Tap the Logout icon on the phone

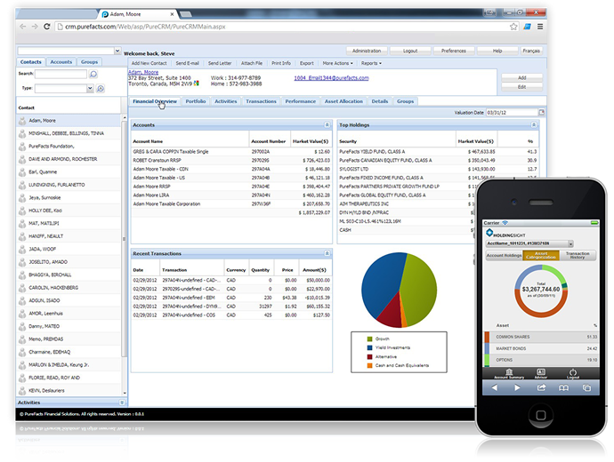573,373
